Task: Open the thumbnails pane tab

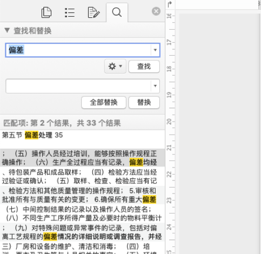Action: point(46,12)
